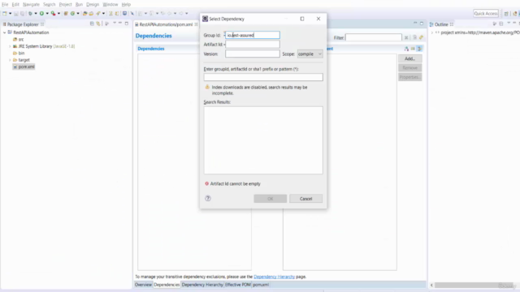Follow the Dependency Hierarchy link
This screenshot has height=292, width=520.
[274, 277]
